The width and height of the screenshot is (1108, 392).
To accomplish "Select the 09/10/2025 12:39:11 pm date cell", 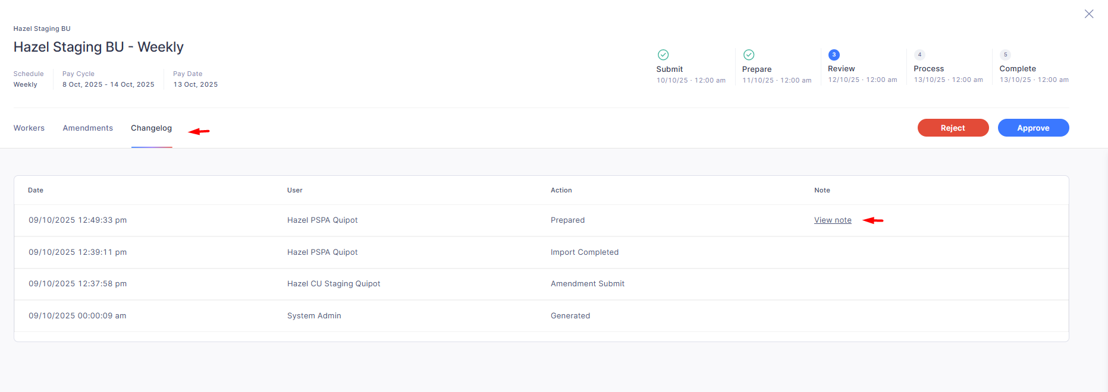I will (78, 252).
